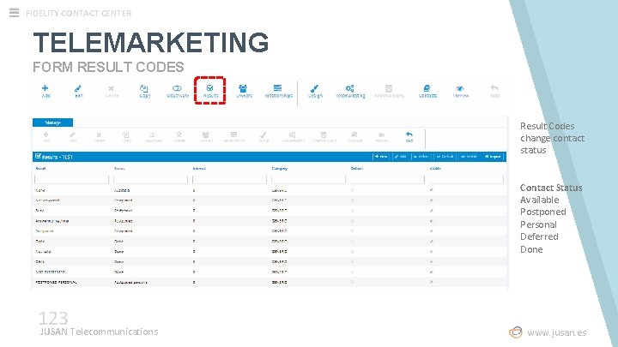This screenshot has width=618, height=347.
Task: Toggle Default checkbox in the Available status row
Action: 353,190
